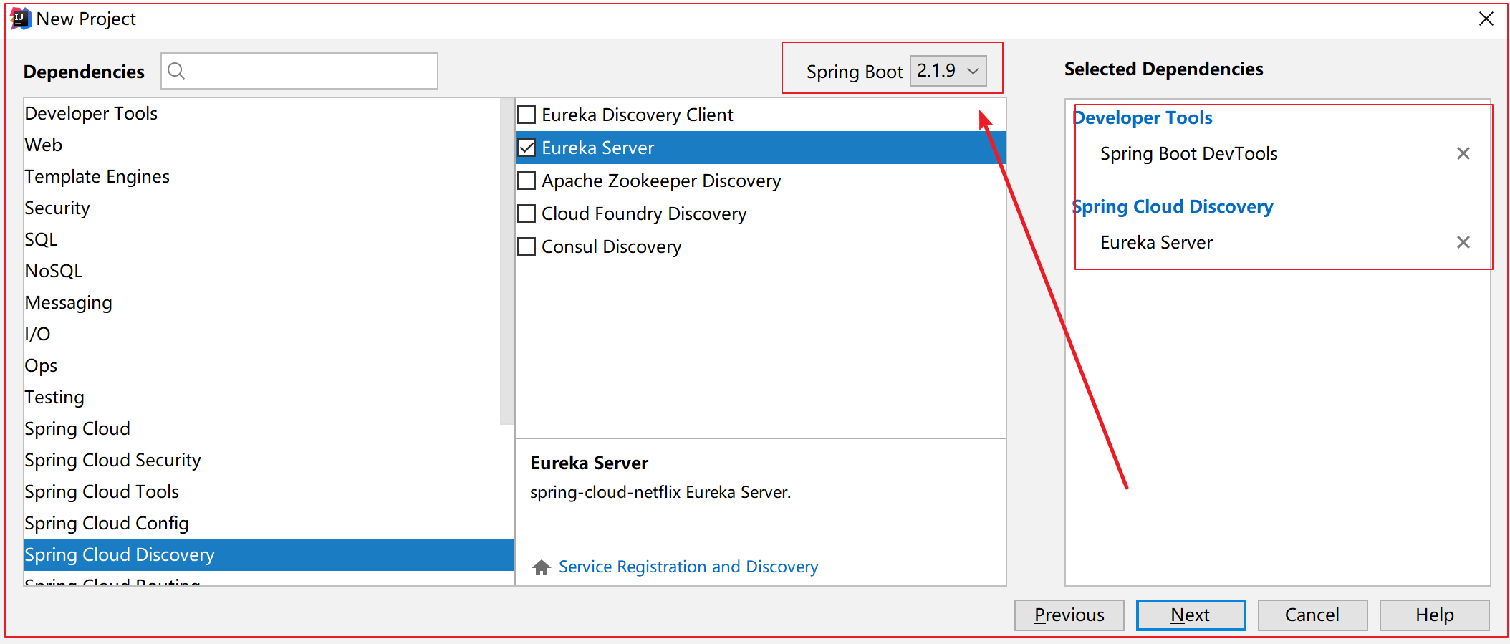Uncheck the Eureka Server checkbox
This screenshot has height=644, width=1510.
[x=526, y=148]
